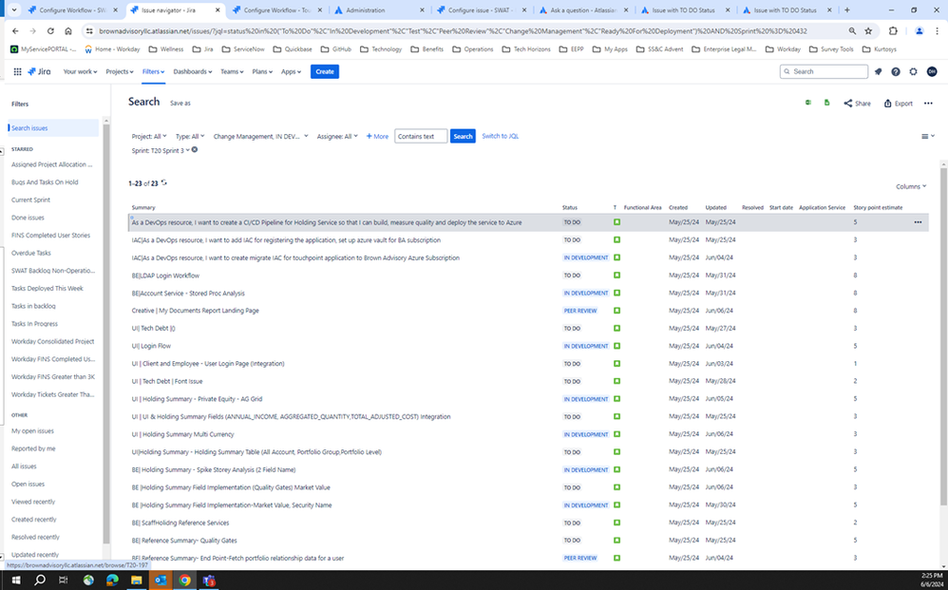Switch to the Administration browser tab
Viewport: 948px width, 590px height.
click(x=378, y=10)
